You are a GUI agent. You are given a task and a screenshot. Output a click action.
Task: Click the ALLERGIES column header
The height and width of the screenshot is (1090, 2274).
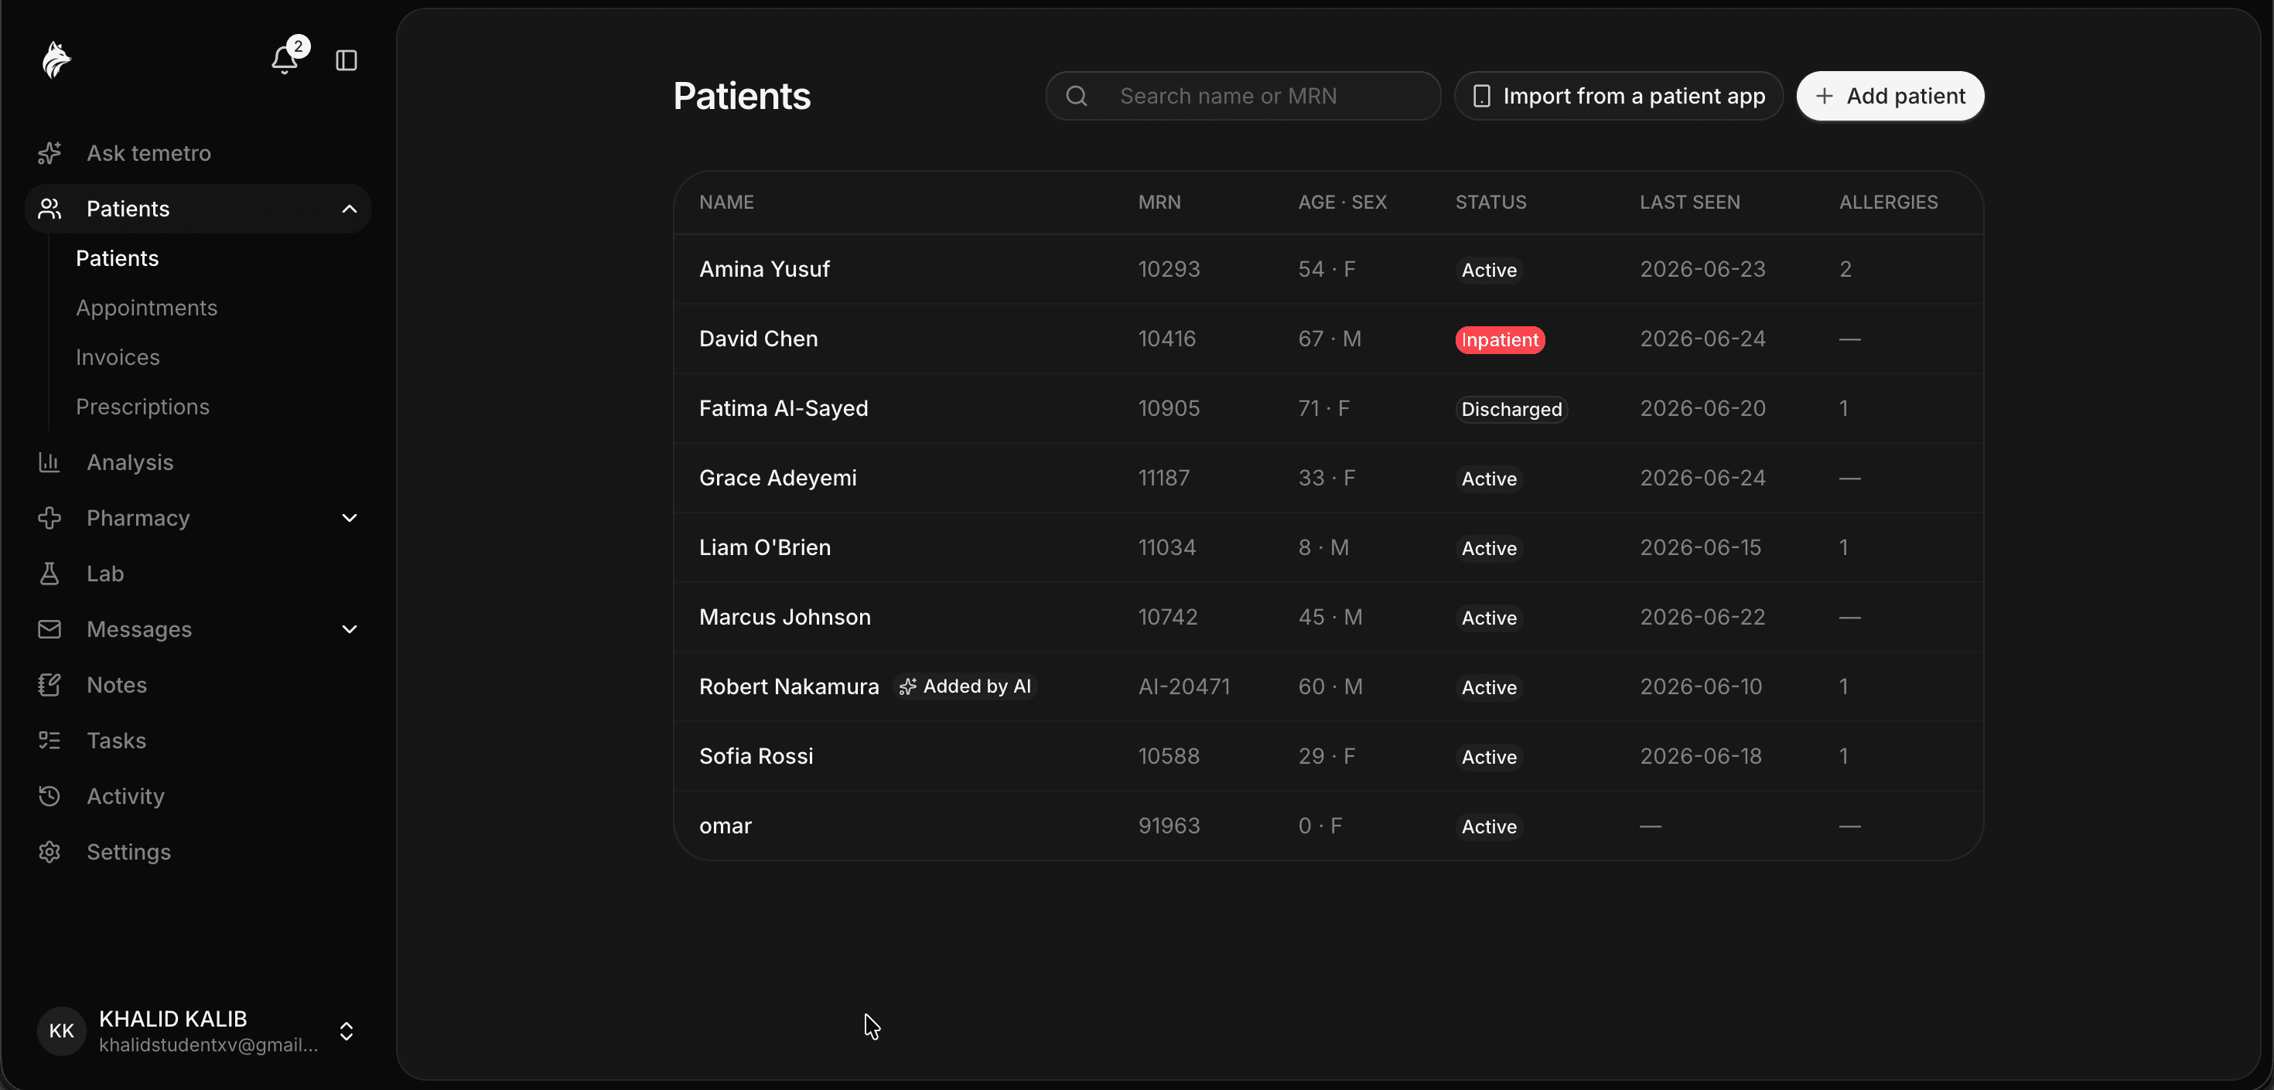(1888, 202)
